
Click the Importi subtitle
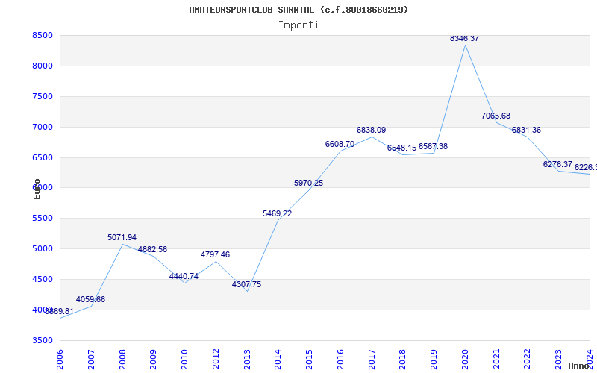coord(298,25)
